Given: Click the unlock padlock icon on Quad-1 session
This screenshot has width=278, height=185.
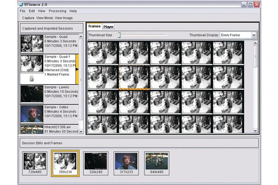Looking at the screenshot, I should pos(32,79).
